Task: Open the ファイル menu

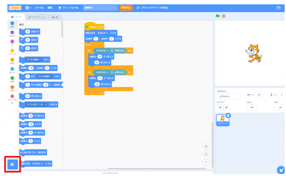Action: tap(39, 7)
